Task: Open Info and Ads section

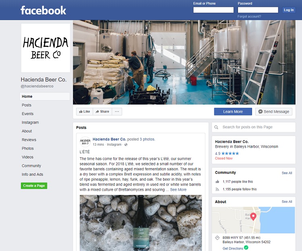Action: pos(32,175)
